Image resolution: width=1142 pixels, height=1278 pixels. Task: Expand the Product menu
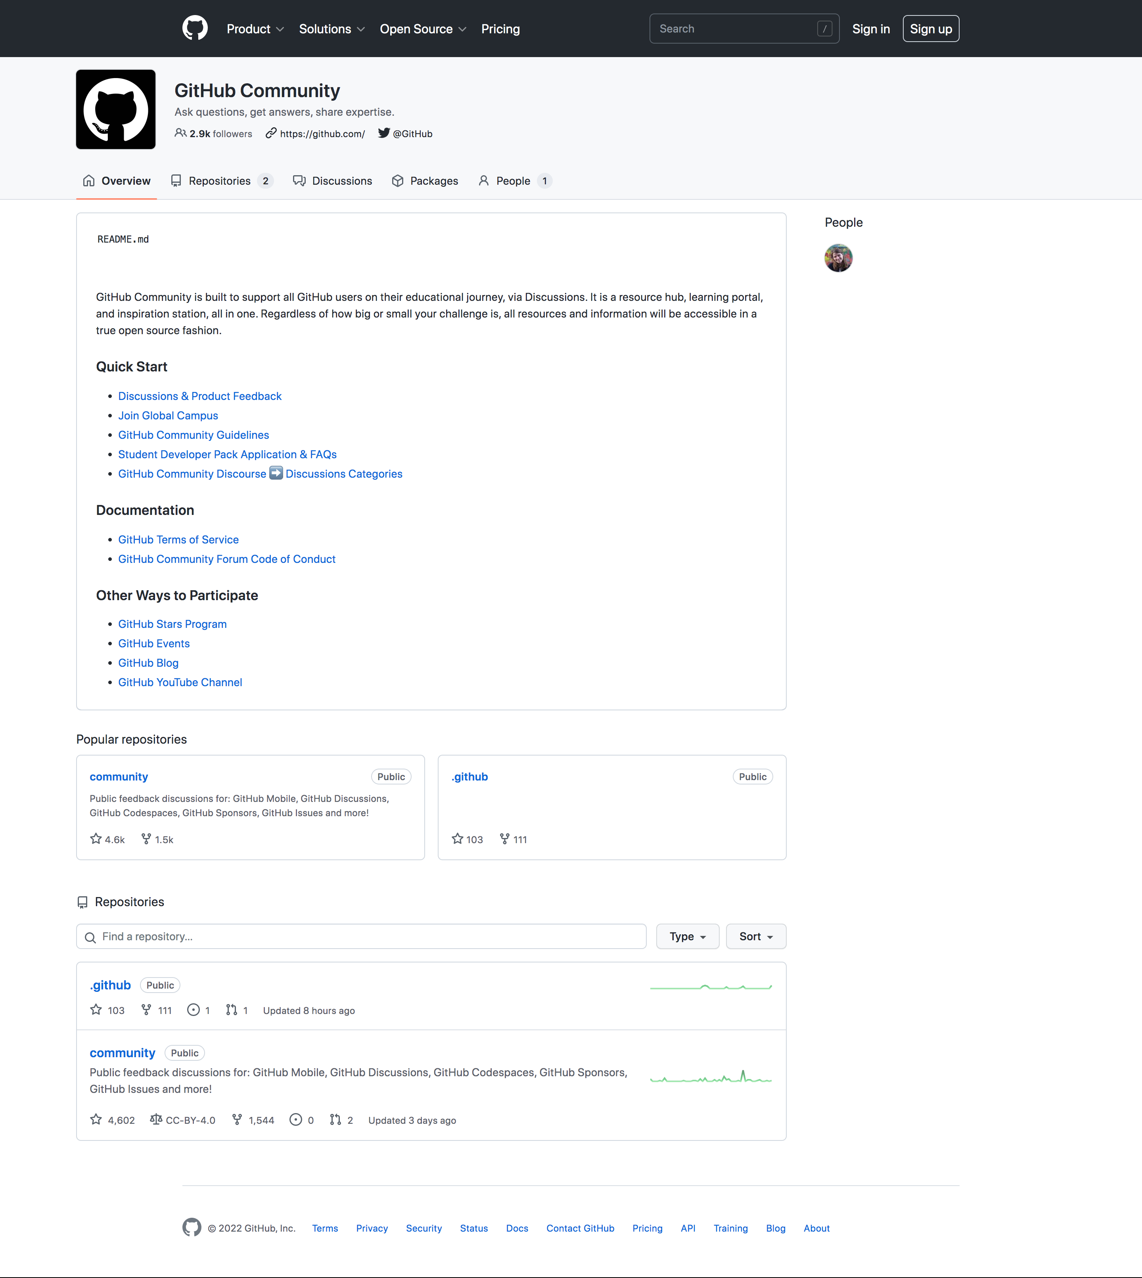tap(255, 29)
